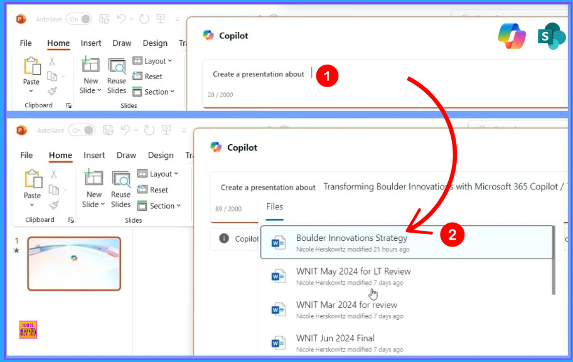This screenshot has width=573, height=362.
Task: Click New Slide icon in bottom window
Action: pyautogui.click(x=94, y=177)
